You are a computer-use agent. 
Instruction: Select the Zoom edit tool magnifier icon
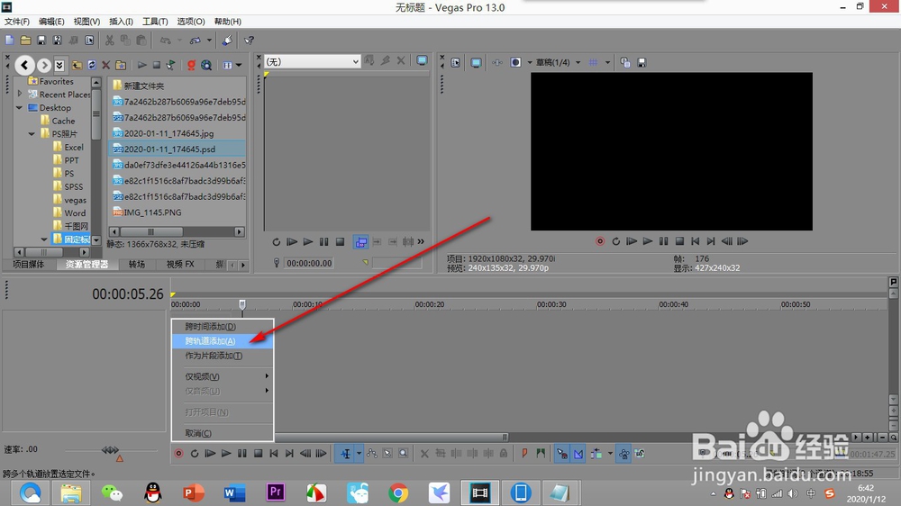pos(404,453)
